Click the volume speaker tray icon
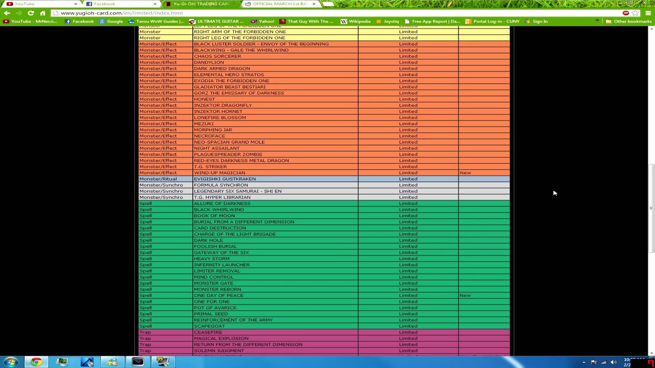Viewport: 655px width, 368px height. (614, 362)
